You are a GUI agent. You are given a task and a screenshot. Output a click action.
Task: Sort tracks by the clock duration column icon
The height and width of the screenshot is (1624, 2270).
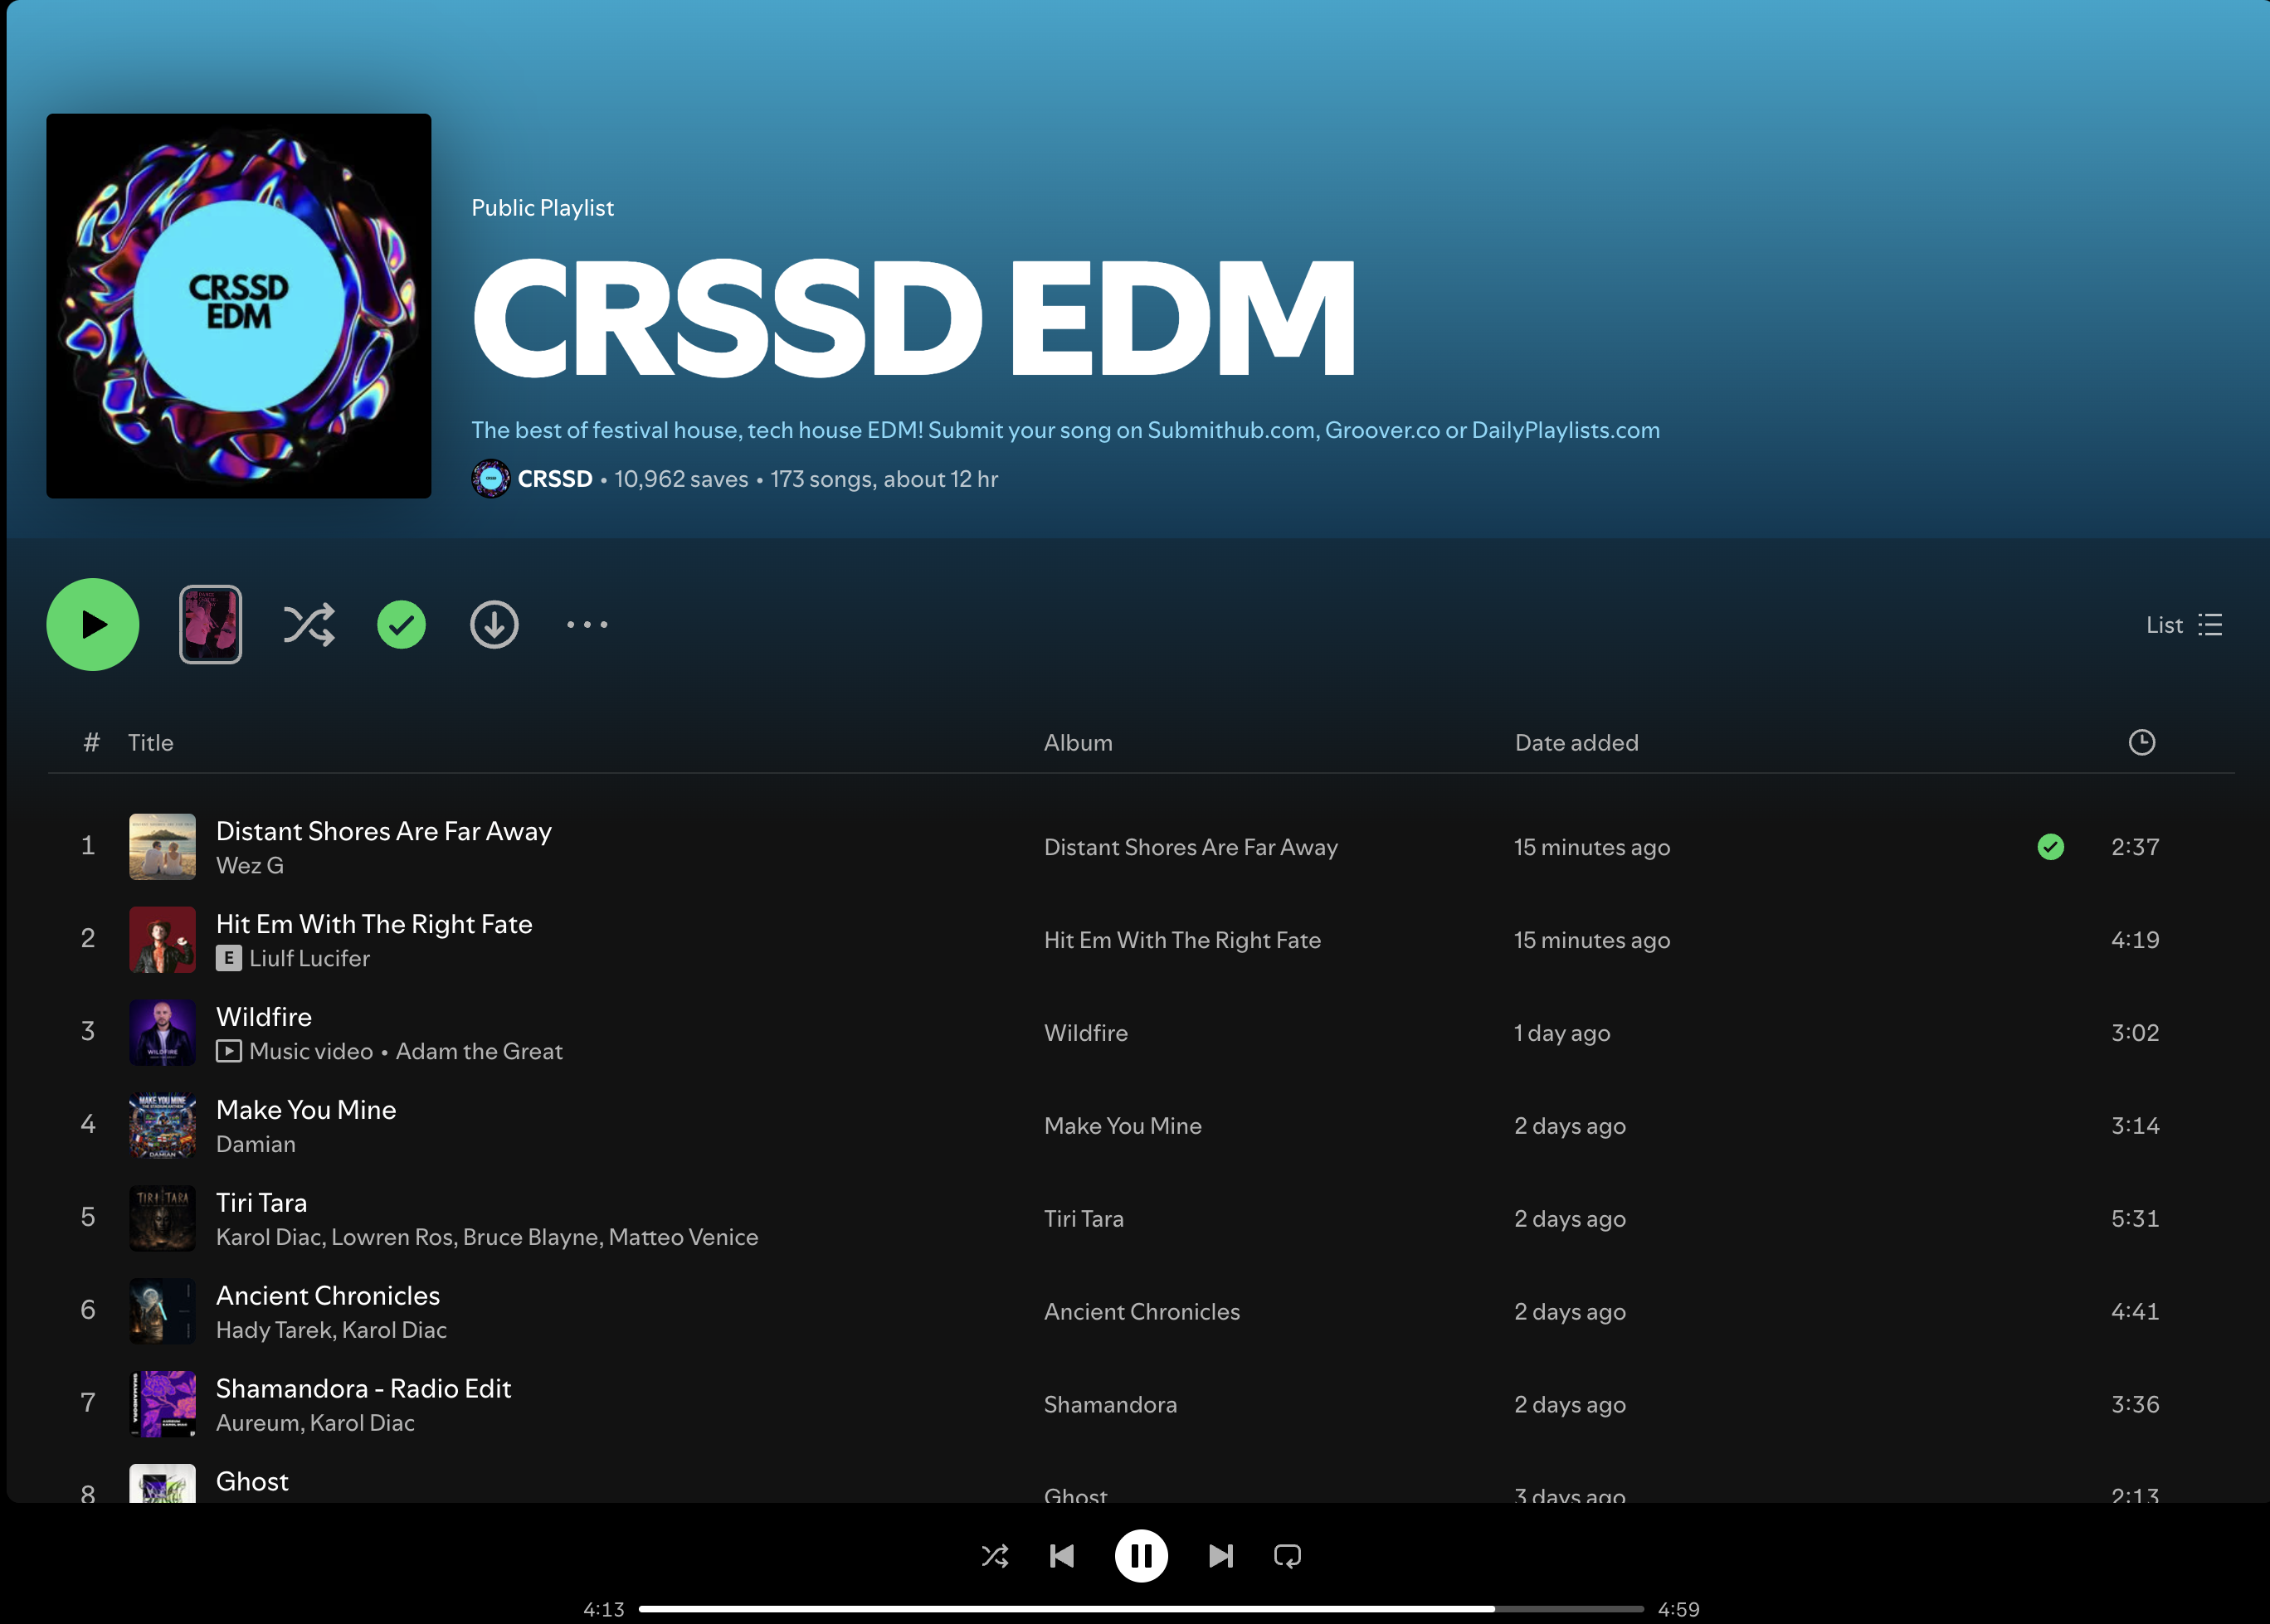(2142, 742)
